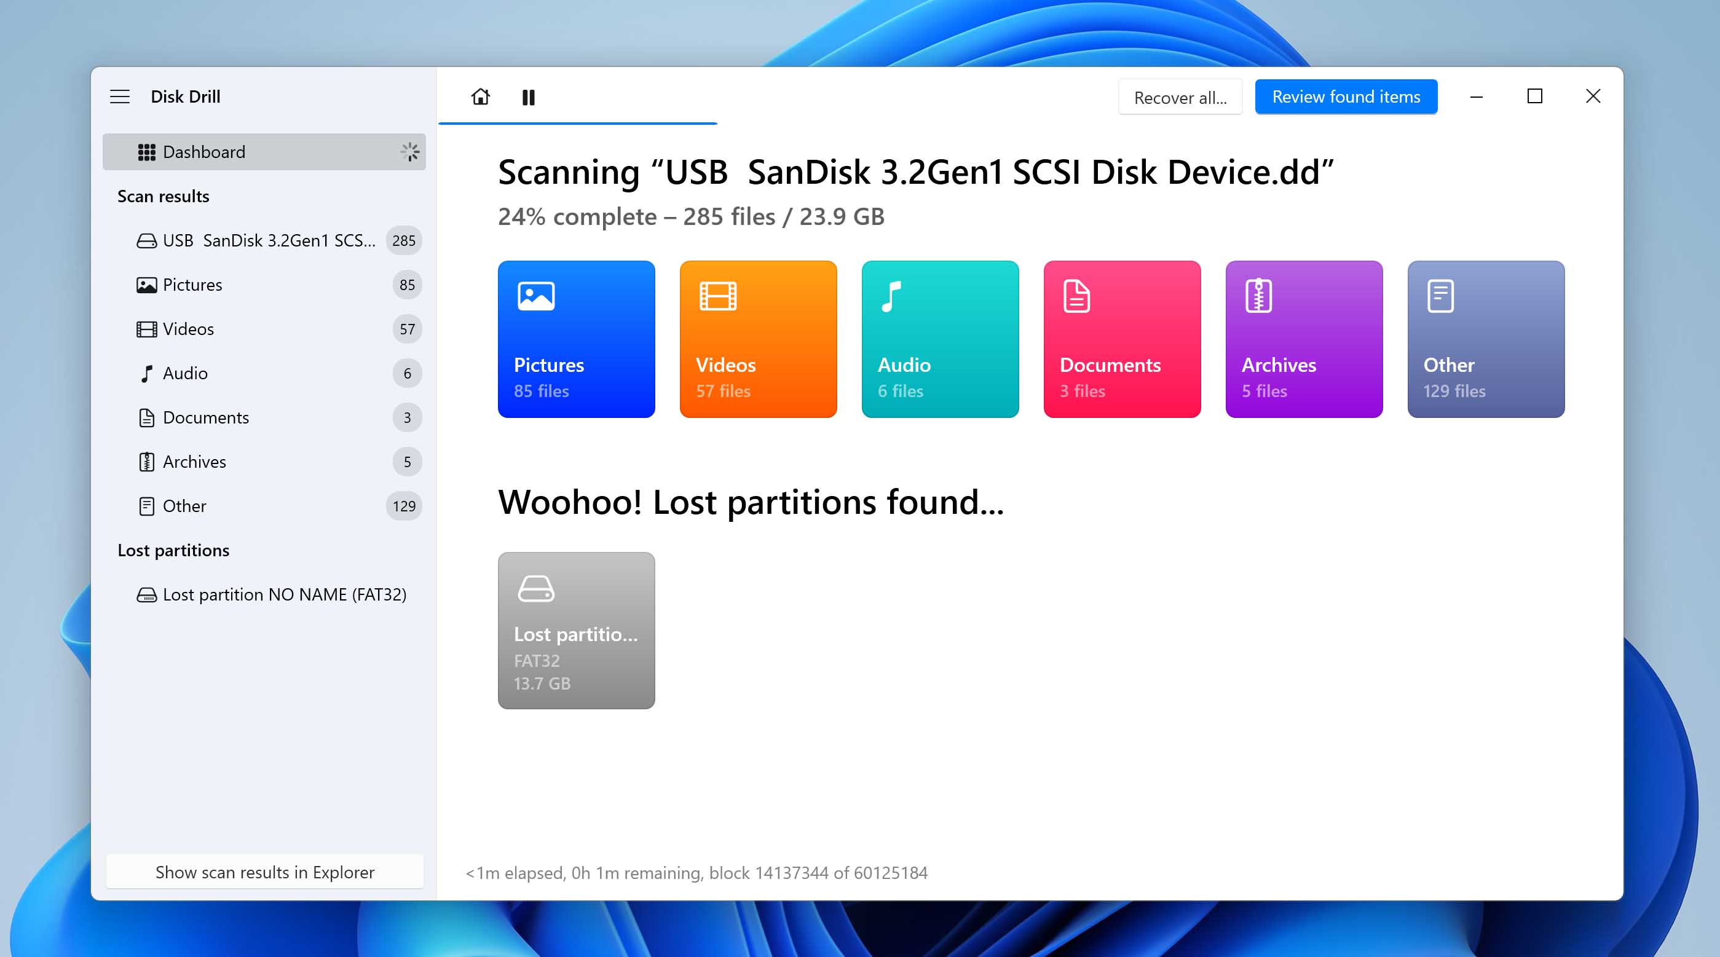Click the 'Woohoo! Lost partitions found...' heading

click(x=751, y=502)
